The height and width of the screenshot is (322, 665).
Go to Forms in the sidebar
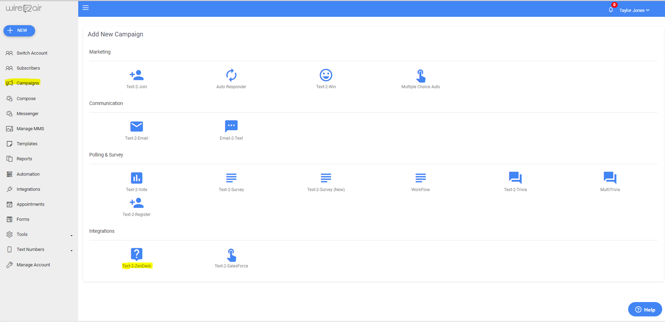tap(23, 219)
